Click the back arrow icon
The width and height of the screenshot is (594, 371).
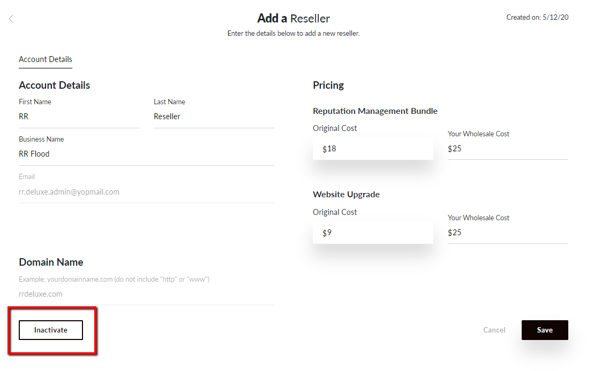(x=11, y=19)
